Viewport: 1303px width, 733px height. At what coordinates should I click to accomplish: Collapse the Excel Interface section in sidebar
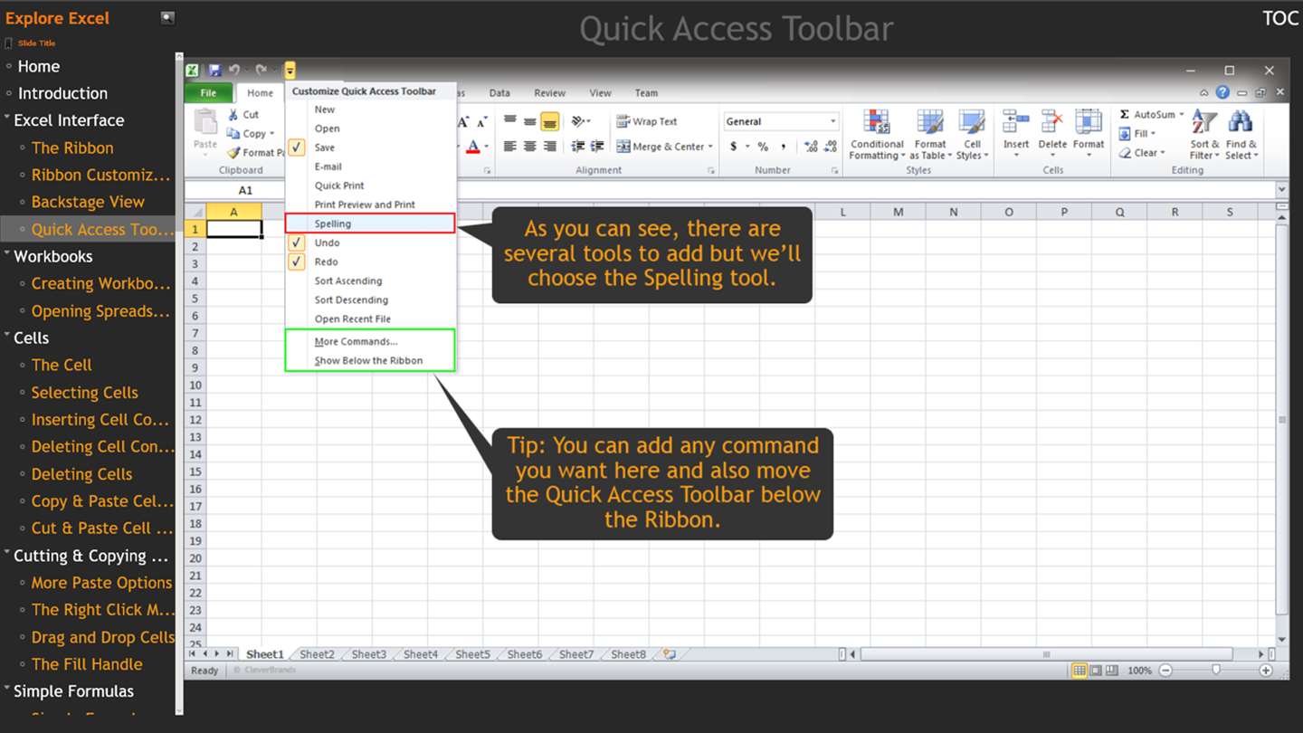point(7,119)
